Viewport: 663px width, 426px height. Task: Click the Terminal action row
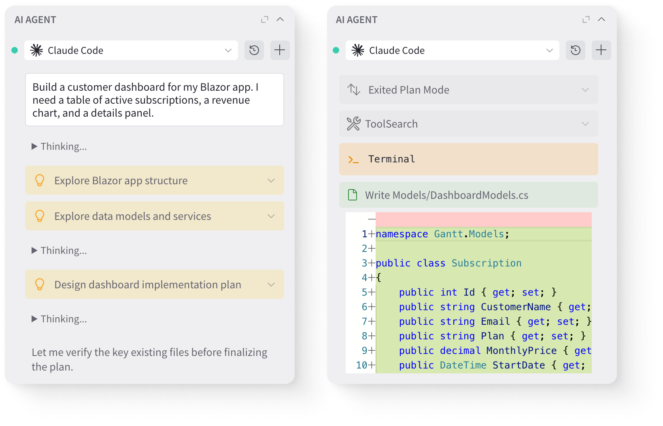click(x=468, y=159)
